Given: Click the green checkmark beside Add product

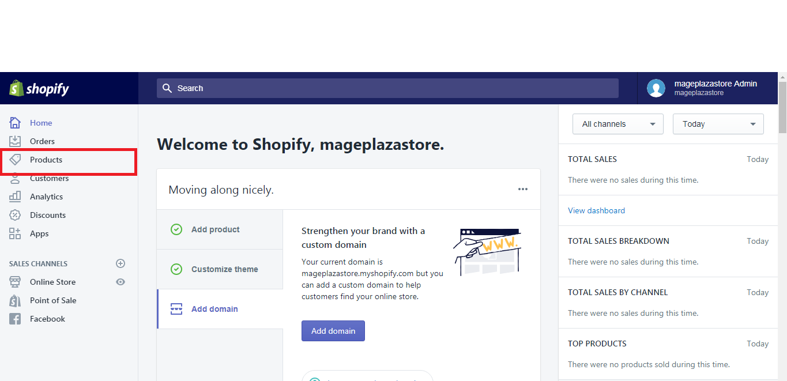Looking at the screenshot, I should [x=176, y=229].
